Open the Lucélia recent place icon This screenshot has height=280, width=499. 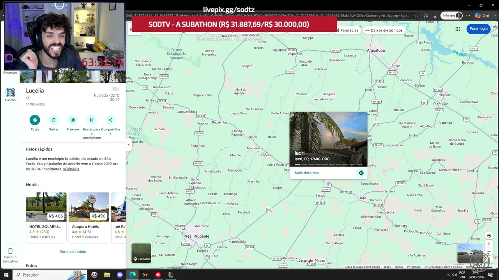(x=11, y=93)
